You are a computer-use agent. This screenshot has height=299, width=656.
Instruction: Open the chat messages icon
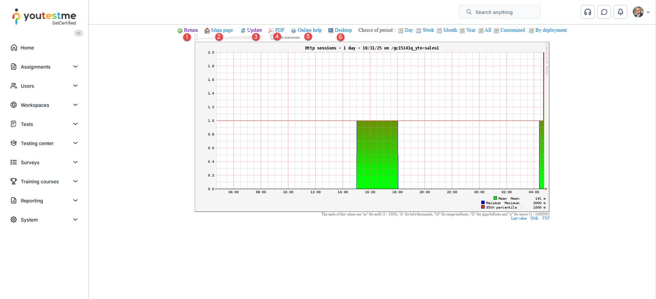click(x=604, y=12)
